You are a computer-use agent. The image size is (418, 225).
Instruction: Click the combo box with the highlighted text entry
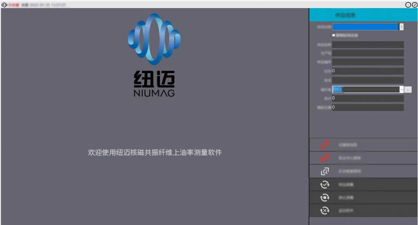(365, 89)
